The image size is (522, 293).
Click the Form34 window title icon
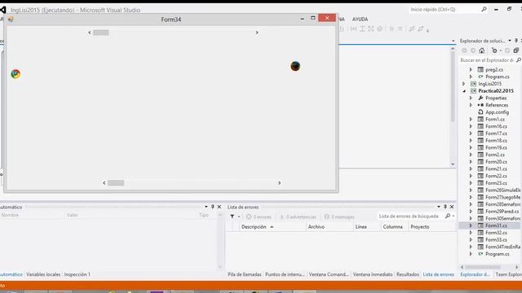click(11, 20)
